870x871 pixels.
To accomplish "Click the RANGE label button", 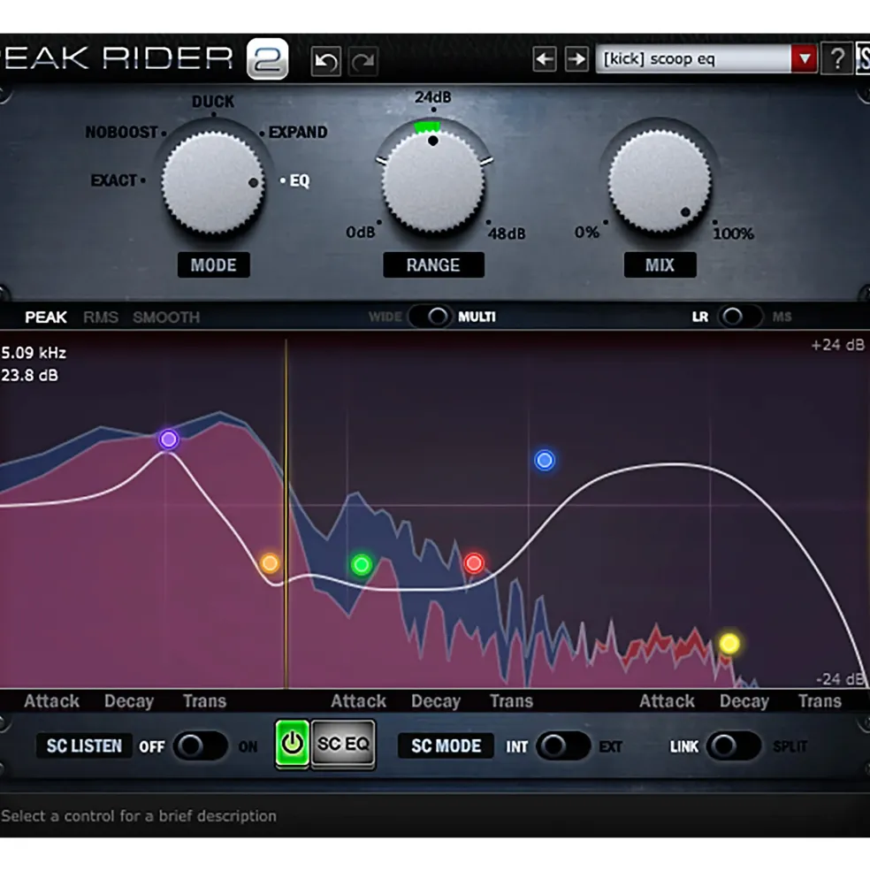I will tap(433, 265).
